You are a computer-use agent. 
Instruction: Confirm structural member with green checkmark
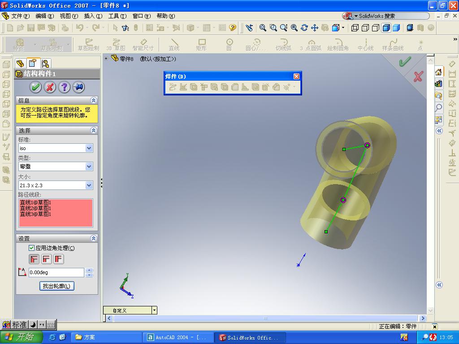coord(36,87)
